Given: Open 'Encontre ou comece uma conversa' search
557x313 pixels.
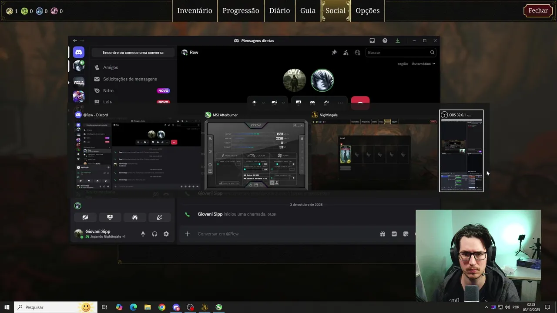Looking at the screenshot, I should click(x=133, y=53).
